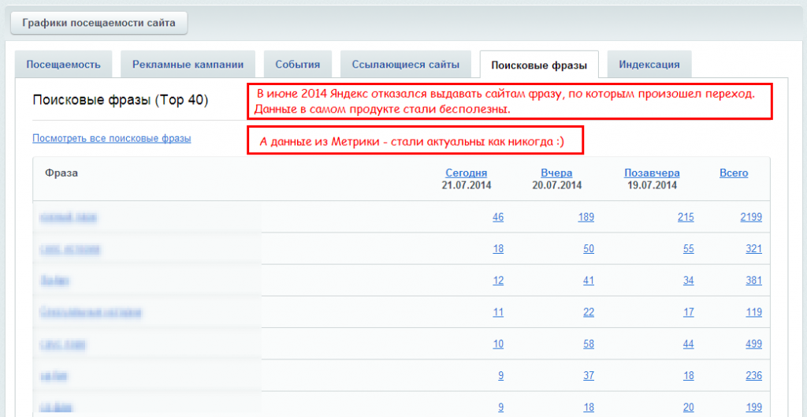This screenshot has width=807, height=417.
Task: Sort by the 'Сегодня' column header
Action: pos(466,173)
